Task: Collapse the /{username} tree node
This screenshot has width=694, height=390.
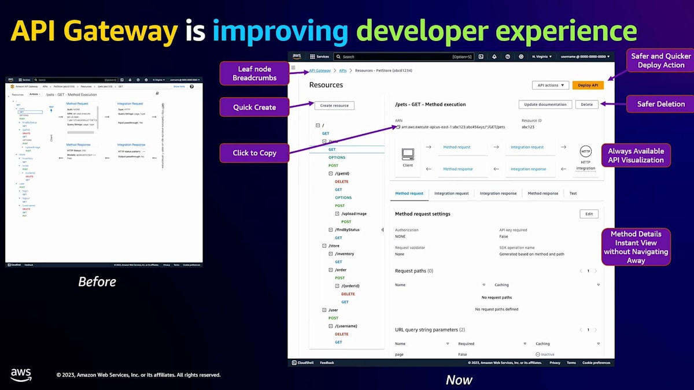Action: pos(330,326)
